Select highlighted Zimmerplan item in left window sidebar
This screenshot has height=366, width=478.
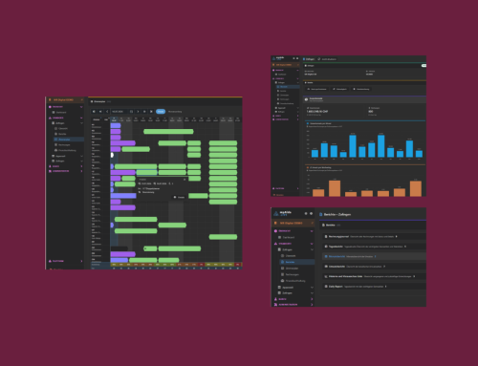pos(69,140)
